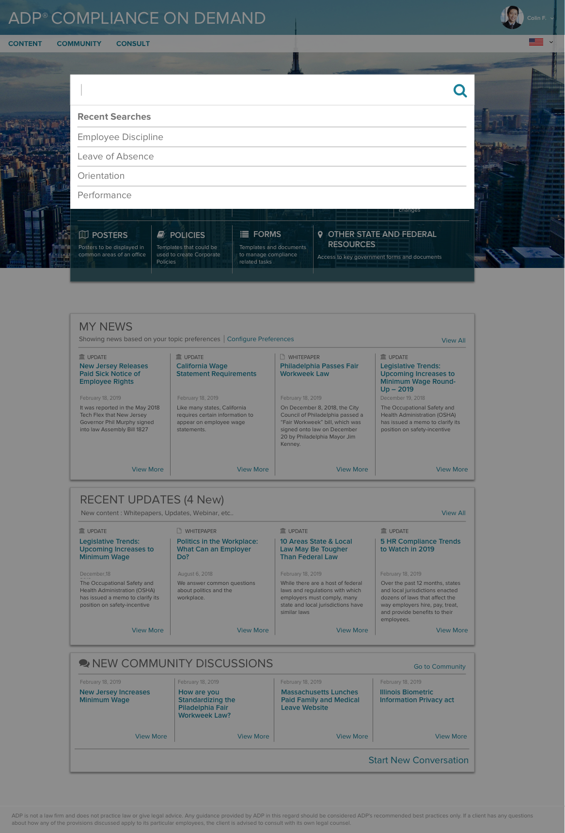Image resolution: width=565 pixels, height=833 pixels.
Task: Open Minimum Wage Round-Up 2019 article
Action: click(x=418, y=377)
